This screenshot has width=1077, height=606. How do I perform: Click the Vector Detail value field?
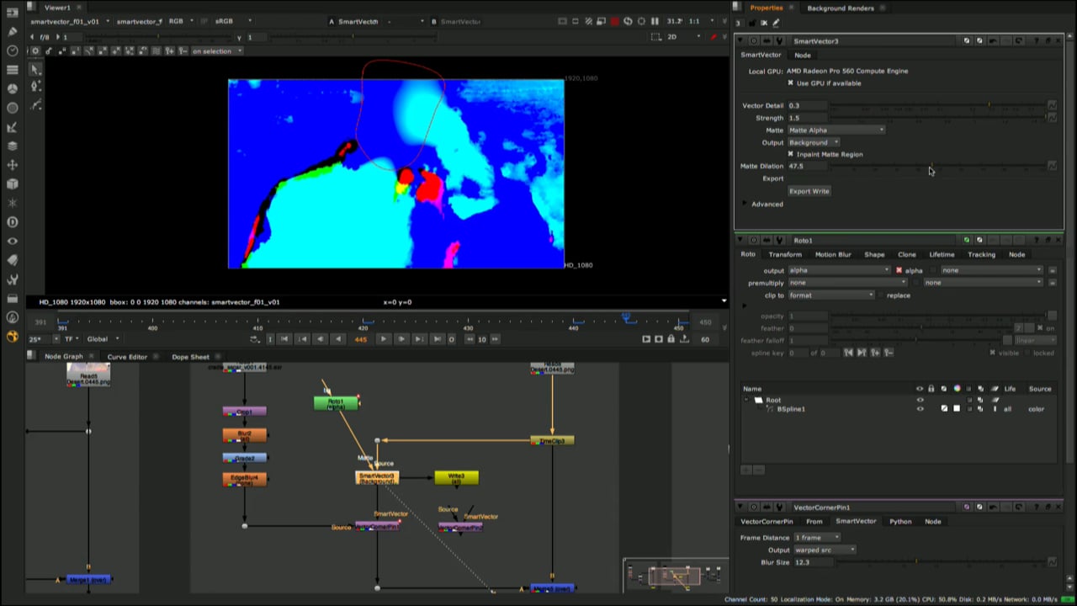click(806, 106)
